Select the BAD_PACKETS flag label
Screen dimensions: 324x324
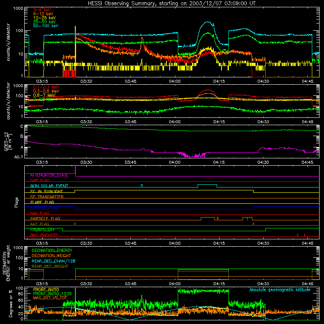point(44,235)
